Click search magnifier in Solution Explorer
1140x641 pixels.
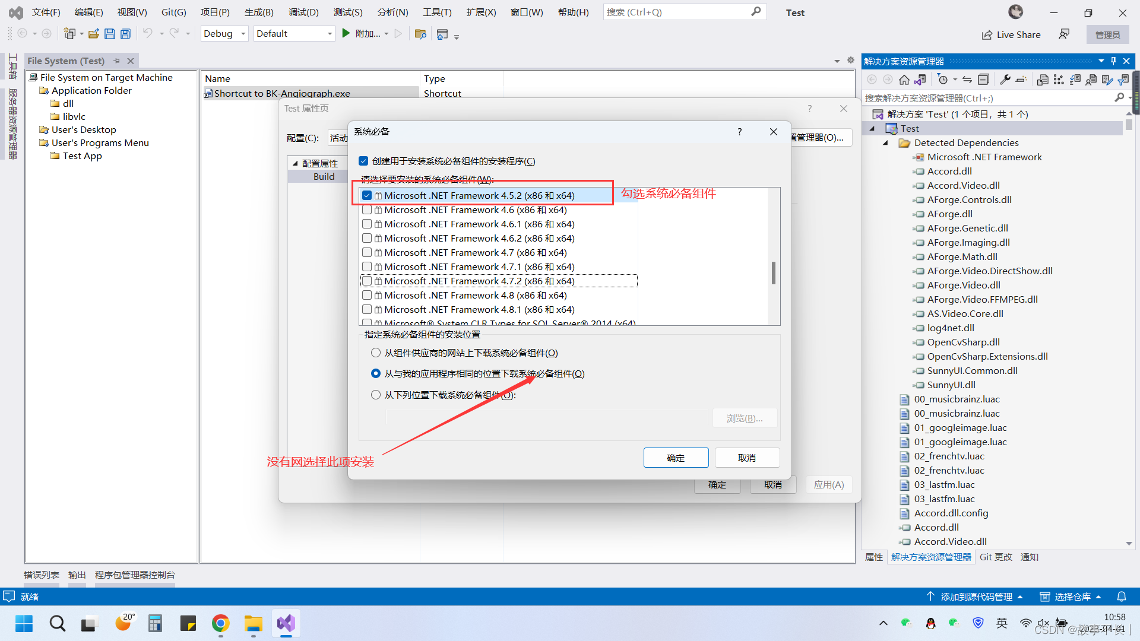(x=1119, y=98)
